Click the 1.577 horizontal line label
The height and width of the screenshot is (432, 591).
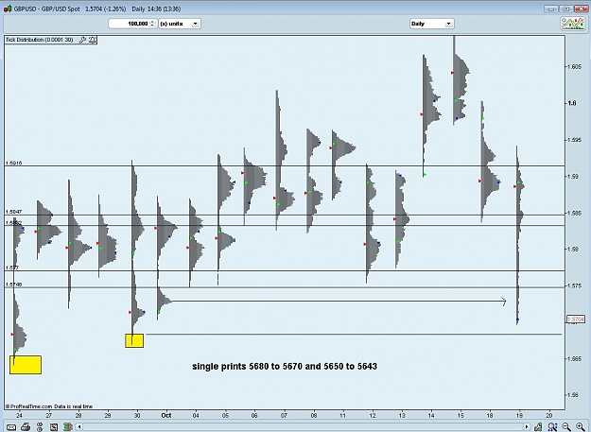tap(11, 268)
